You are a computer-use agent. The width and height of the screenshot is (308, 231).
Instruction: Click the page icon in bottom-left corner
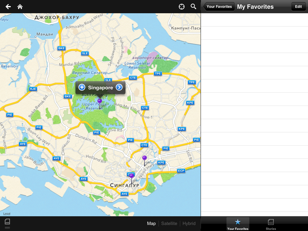(8, 222)
